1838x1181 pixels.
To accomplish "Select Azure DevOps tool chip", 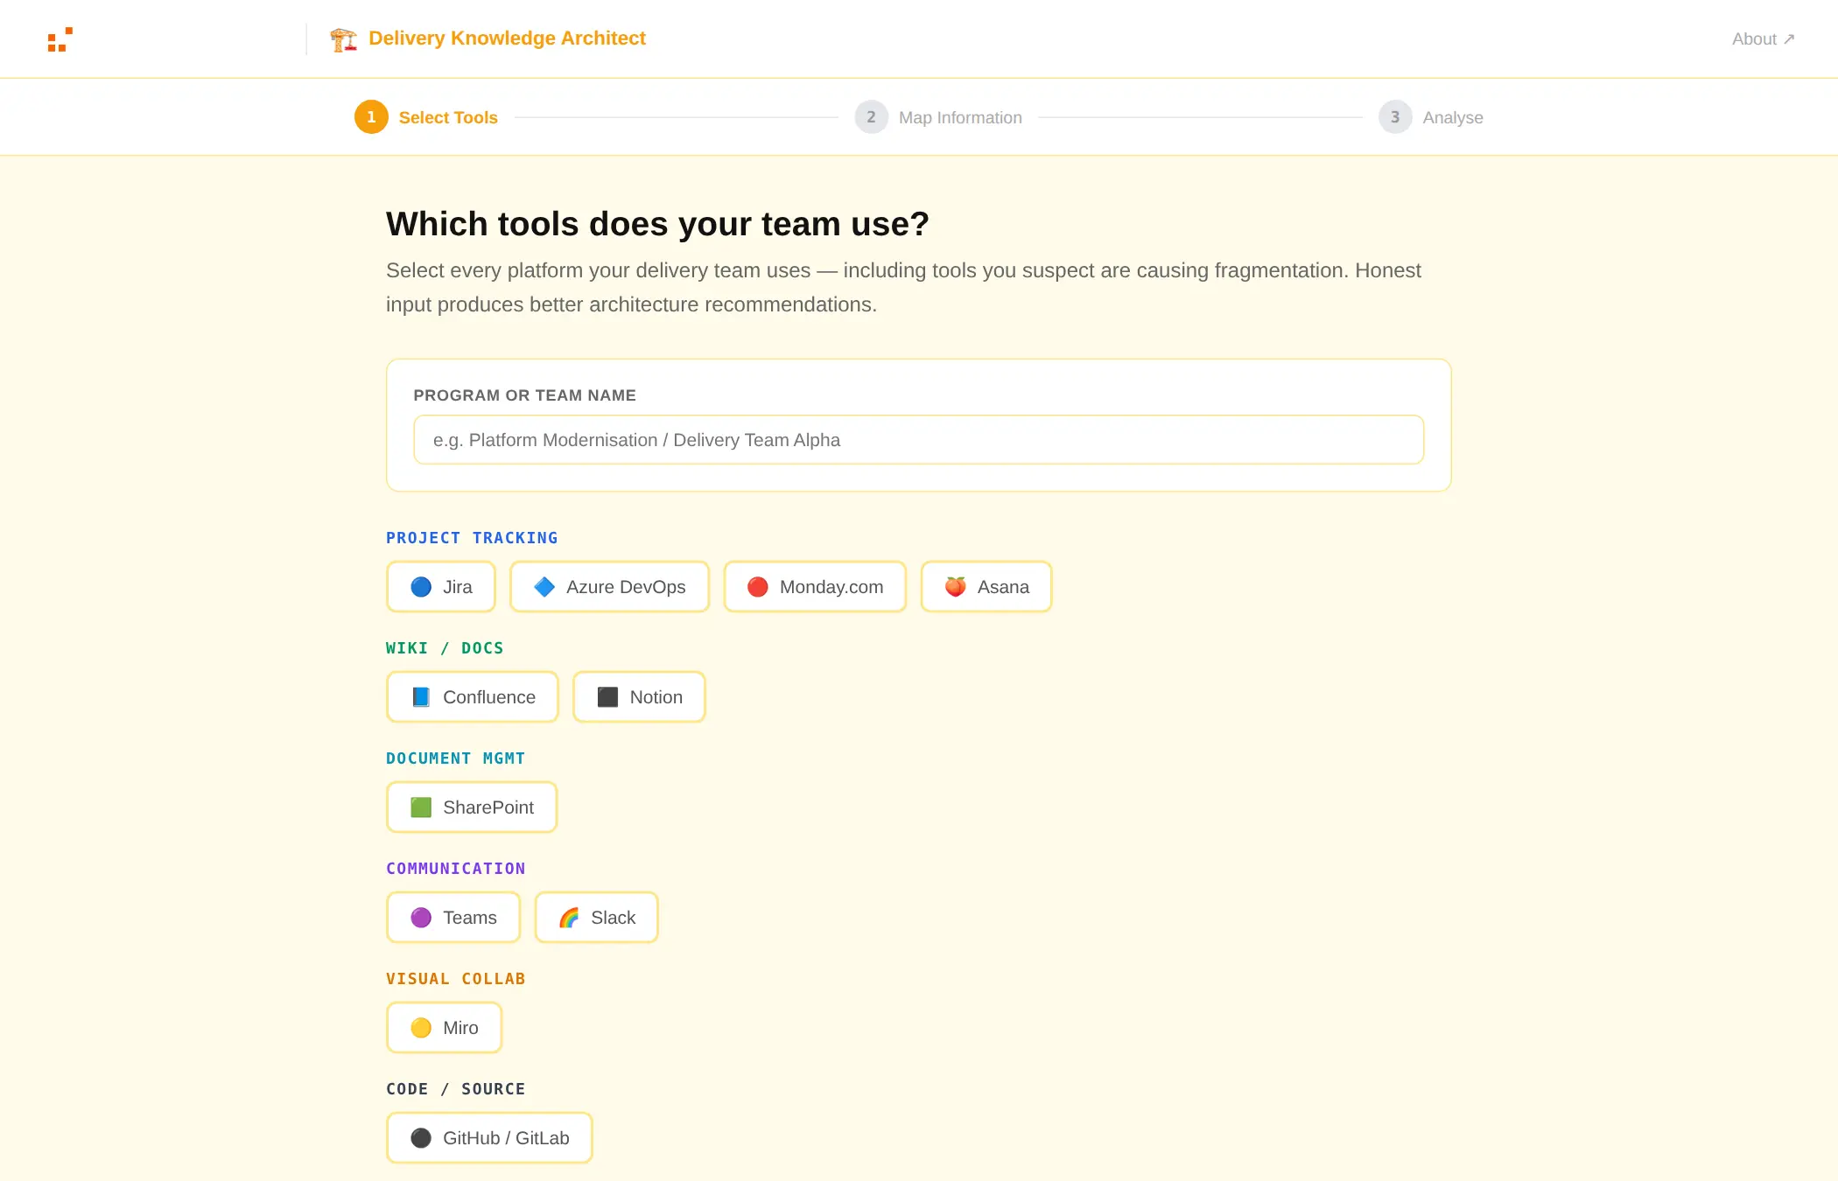I will (x=609, y=587).
